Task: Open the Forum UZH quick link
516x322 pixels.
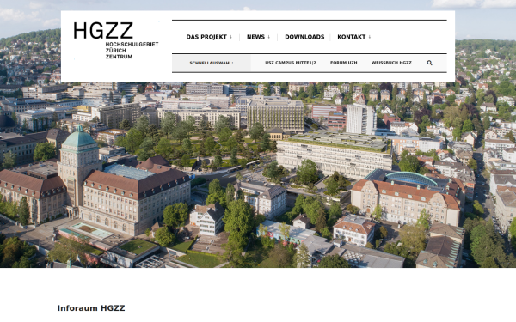Action: point(343,63)
